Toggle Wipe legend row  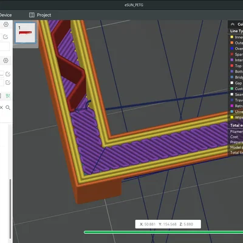tap(236, 117)
